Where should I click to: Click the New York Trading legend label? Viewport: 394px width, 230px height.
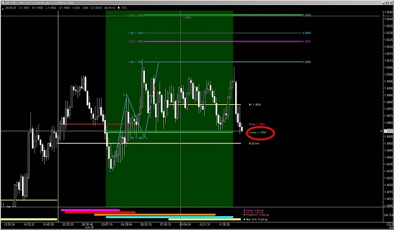pos(255,219)
